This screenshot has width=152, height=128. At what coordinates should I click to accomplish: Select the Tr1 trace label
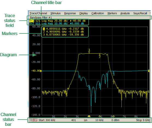(32, 21)
